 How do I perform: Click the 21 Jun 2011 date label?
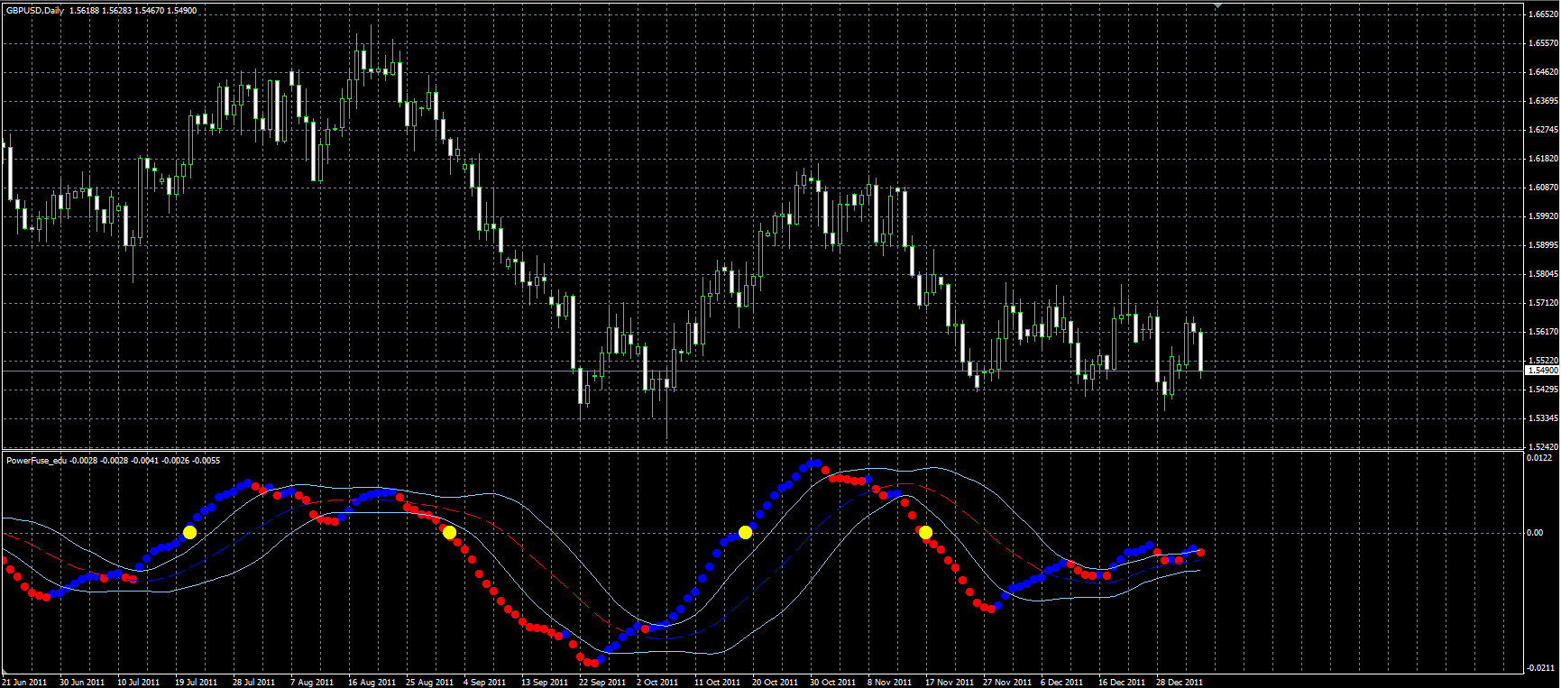pyautogui.click(x=24, y=683)
